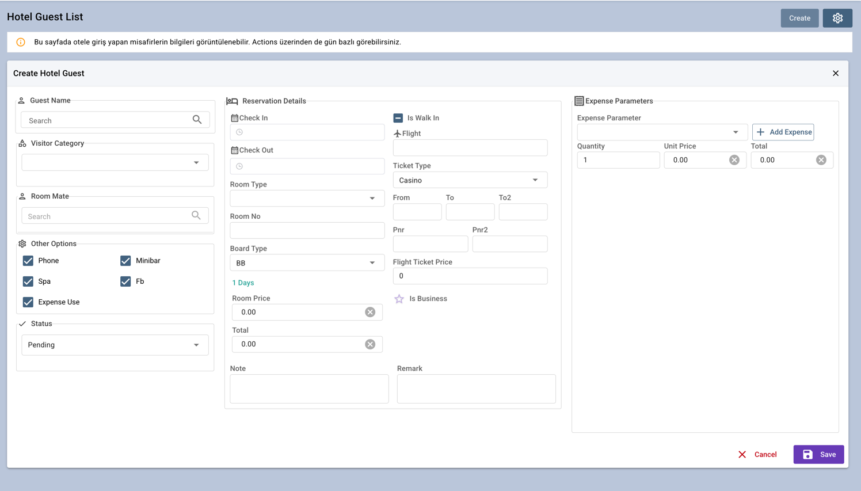Toggle the Phone checkbox
Screen dimensions: 861x491
(28, 261)
